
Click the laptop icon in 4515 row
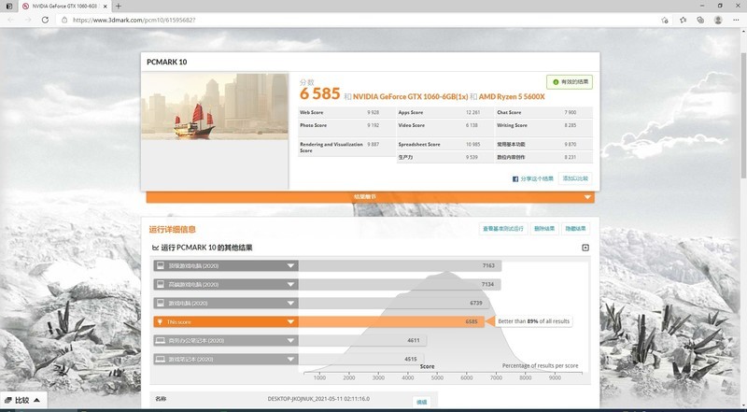pyautogui.click(x=161, y=359)
